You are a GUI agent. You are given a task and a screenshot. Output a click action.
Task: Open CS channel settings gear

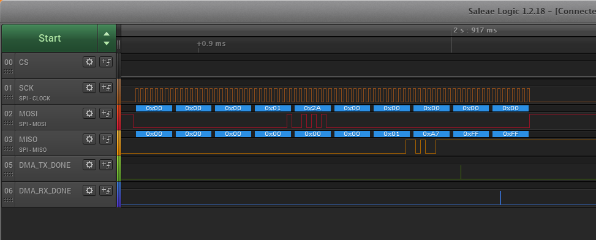[89, 62]
